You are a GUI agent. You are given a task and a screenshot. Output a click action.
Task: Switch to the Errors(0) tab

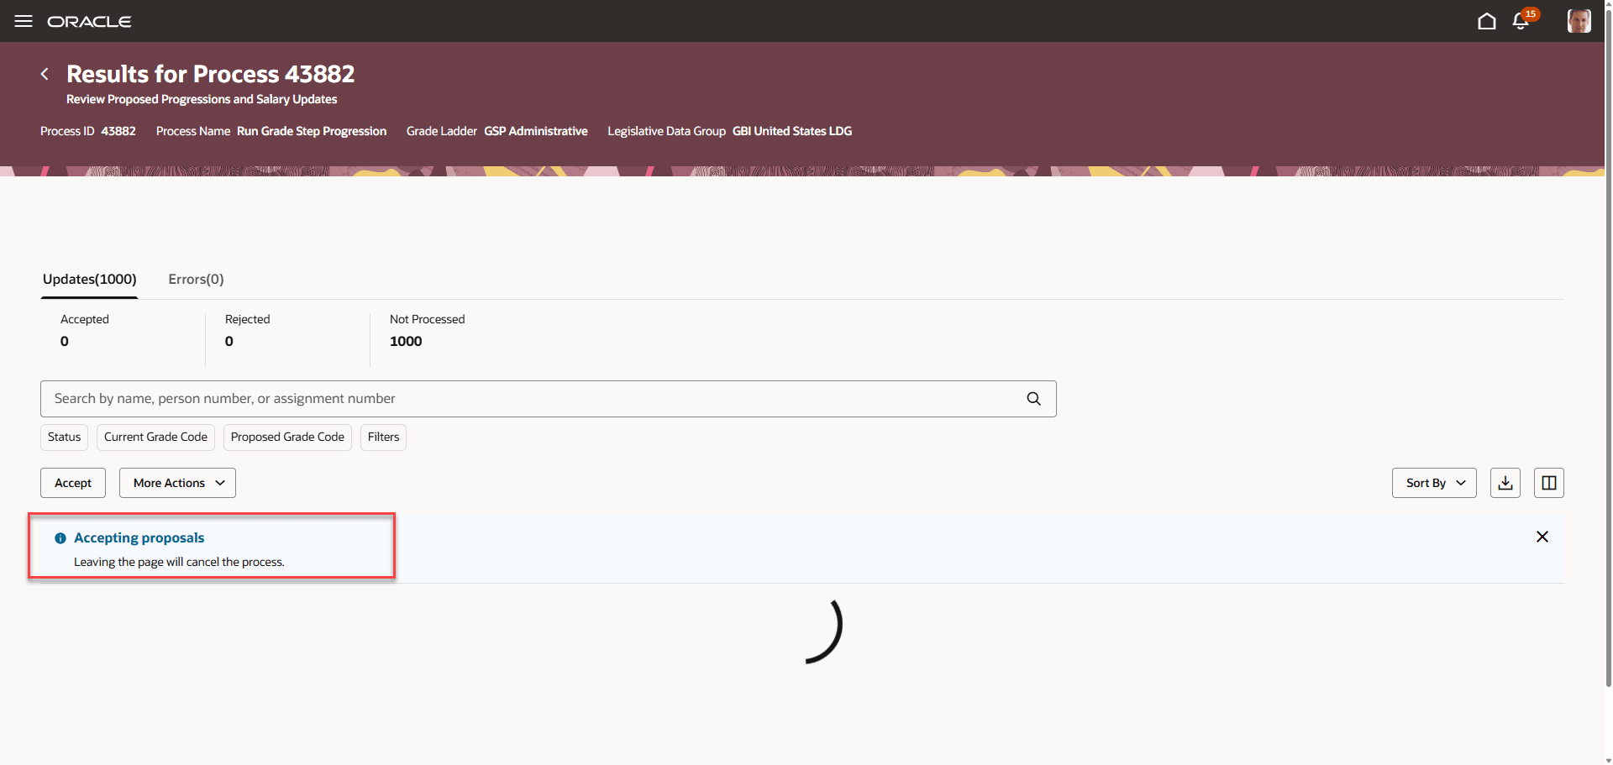tap(196, 280)
